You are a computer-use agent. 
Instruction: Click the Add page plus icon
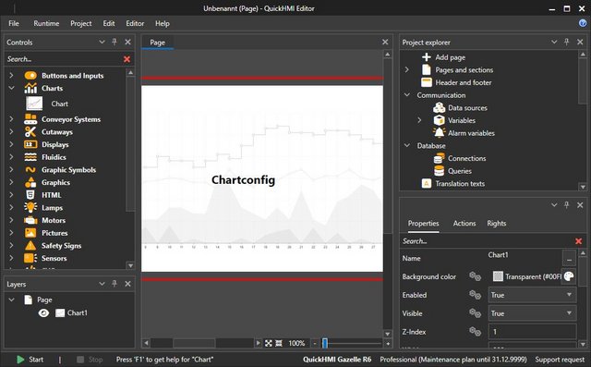tap(427, 57)
